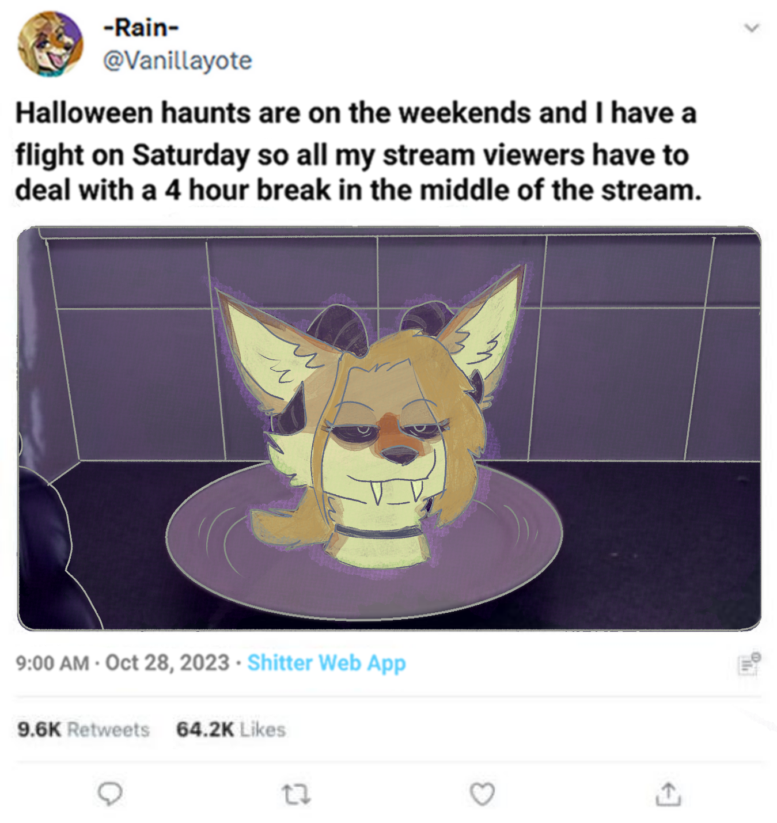Open the -Rain- profile avatar picture
This screenshot has width=777, height=823.
tap(50, 44)
